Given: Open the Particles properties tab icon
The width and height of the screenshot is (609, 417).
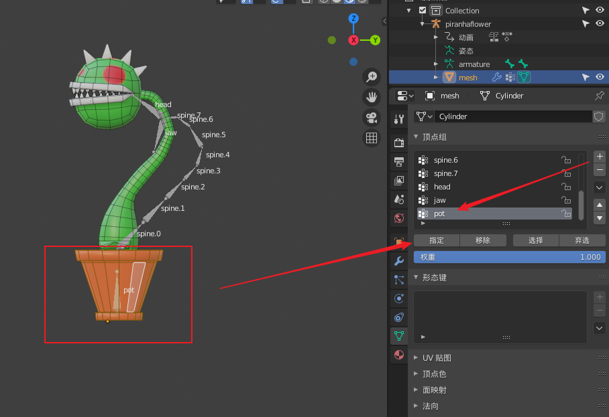Looking at the screenshot, I should click(x=399, y=280).
